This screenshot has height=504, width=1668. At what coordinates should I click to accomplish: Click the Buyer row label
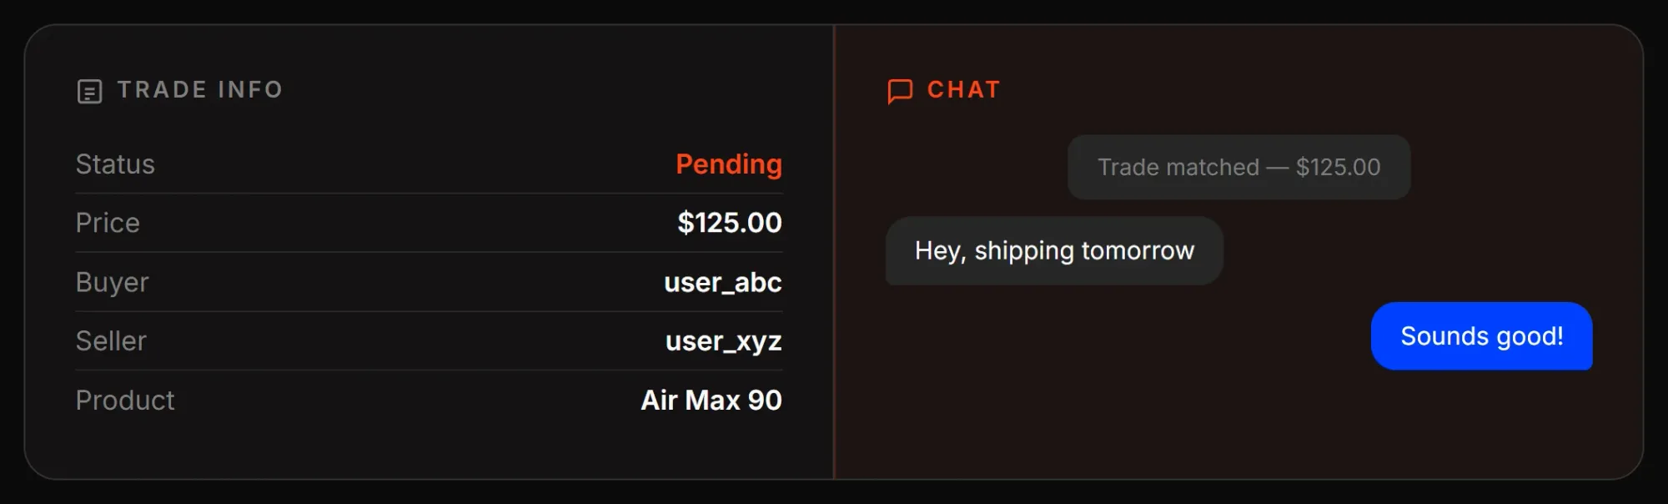click(113, 283)
